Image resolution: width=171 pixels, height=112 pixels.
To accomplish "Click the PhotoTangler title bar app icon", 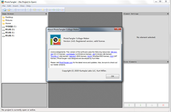I will (3, 2).
